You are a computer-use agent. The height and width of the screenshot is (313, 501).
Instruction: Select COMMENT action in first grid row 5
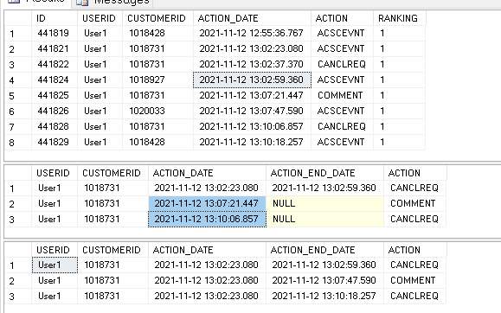pyautogui.click(x=342, y=95)
